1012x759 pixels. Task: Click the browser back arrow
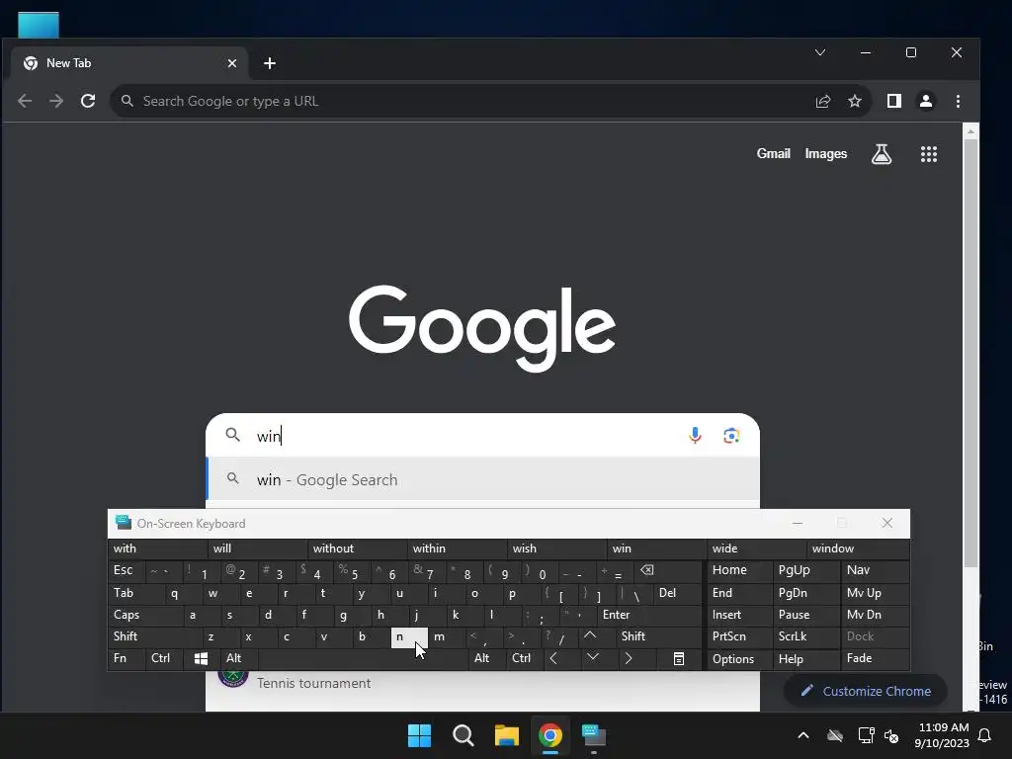[x=25, y=101]
